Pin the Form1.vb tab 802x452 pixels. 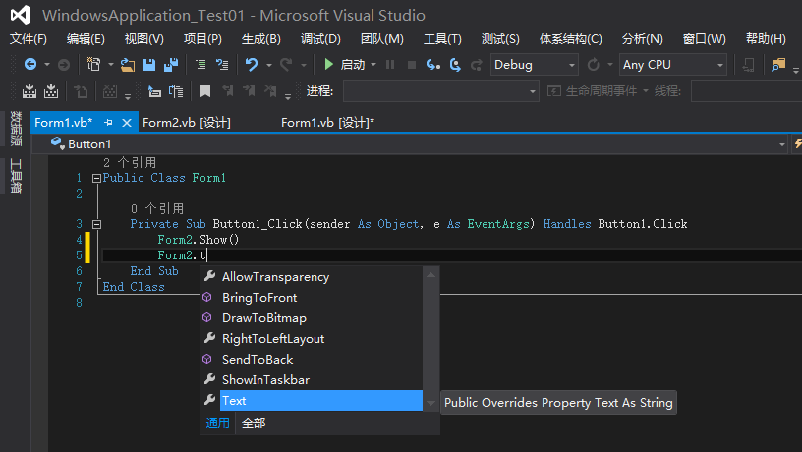tap(108, 123)
